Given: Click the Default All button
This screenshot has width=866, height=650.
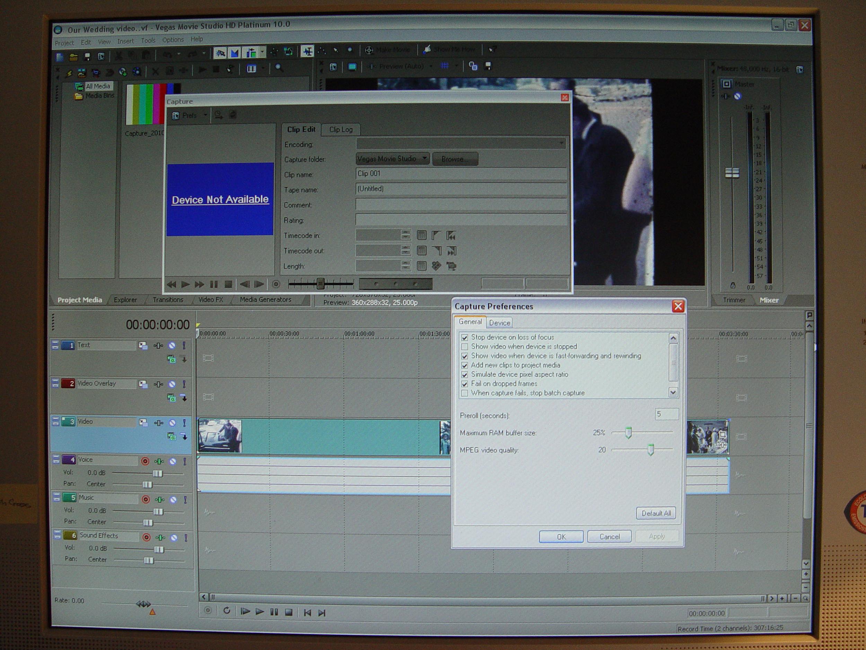Looking at the screenshot, I should pyautogui.click(x=656, y=513).
